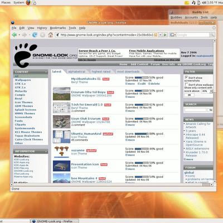Click the GNOME foot logo

tap(26, 55)
